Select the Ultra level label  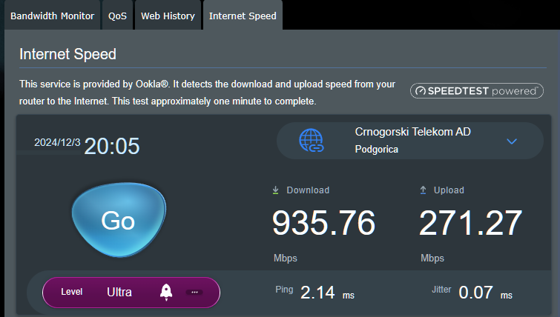[x=119, y=292]
